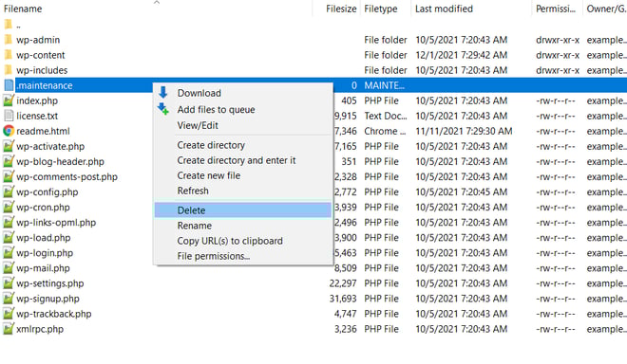Select the wp-includes folder name
Image resolution: width=627 pixels, height=364 pixels.
pyautogui.click(x=42, y=70)
